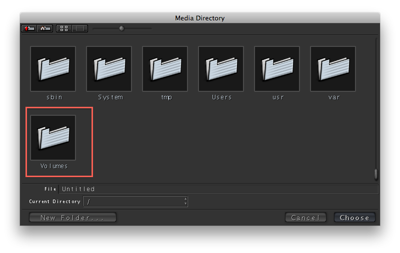Image resolution: width=400 pixels, height=253 pixels.
Task: Click the 'Users' folder label
Action: tap(221, 97)
